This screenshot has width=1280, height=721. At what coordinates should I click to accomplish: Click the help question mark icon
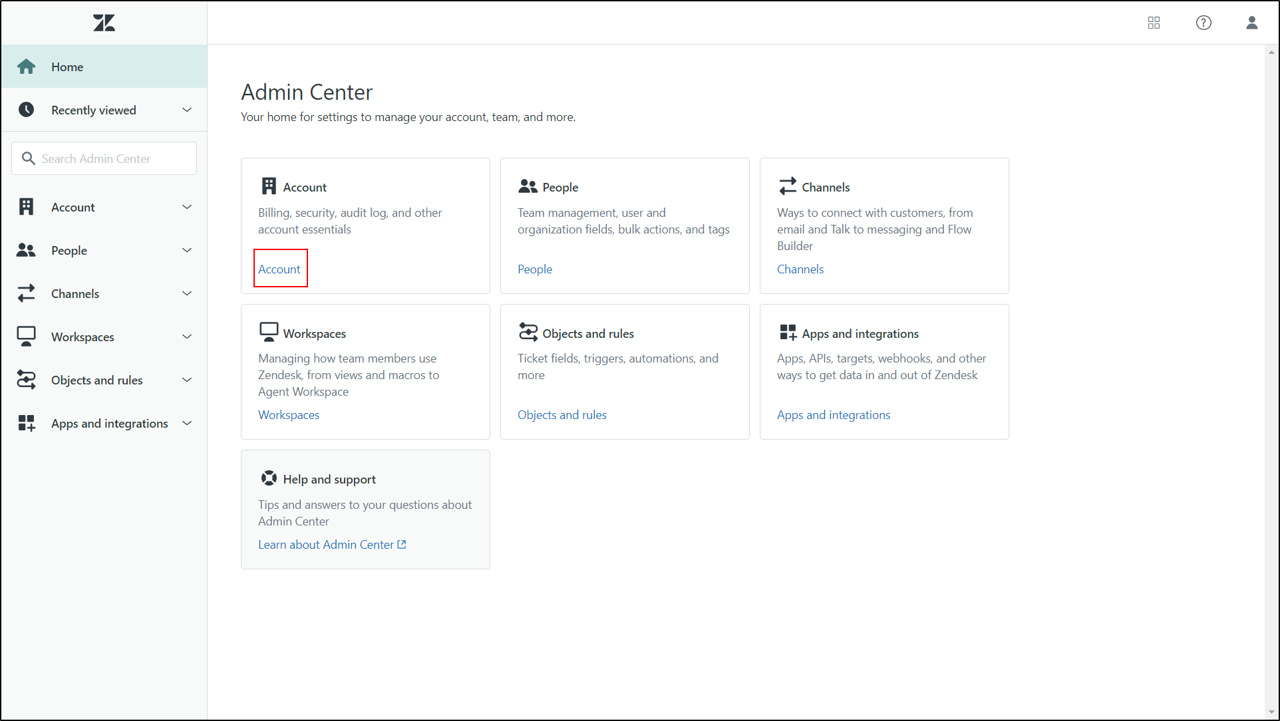(1204, 23)
